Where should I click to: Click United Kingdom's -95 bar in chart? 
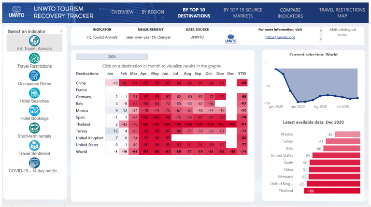point(333,184)
